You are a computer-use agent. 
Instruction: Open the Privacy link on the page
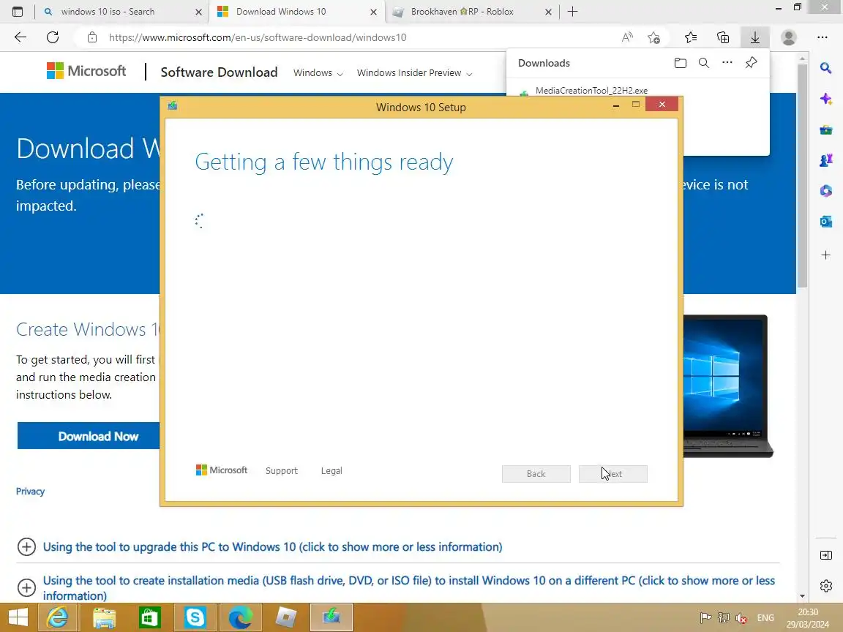click(30, 492)
